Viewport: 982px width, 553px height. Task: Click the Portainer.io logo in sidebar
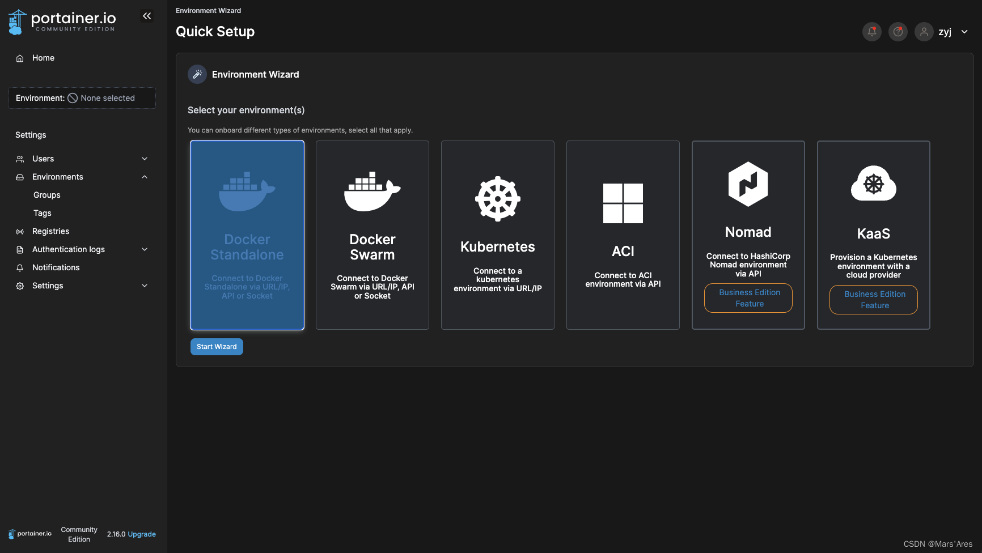pyautogui.click(x=62, y=22)
